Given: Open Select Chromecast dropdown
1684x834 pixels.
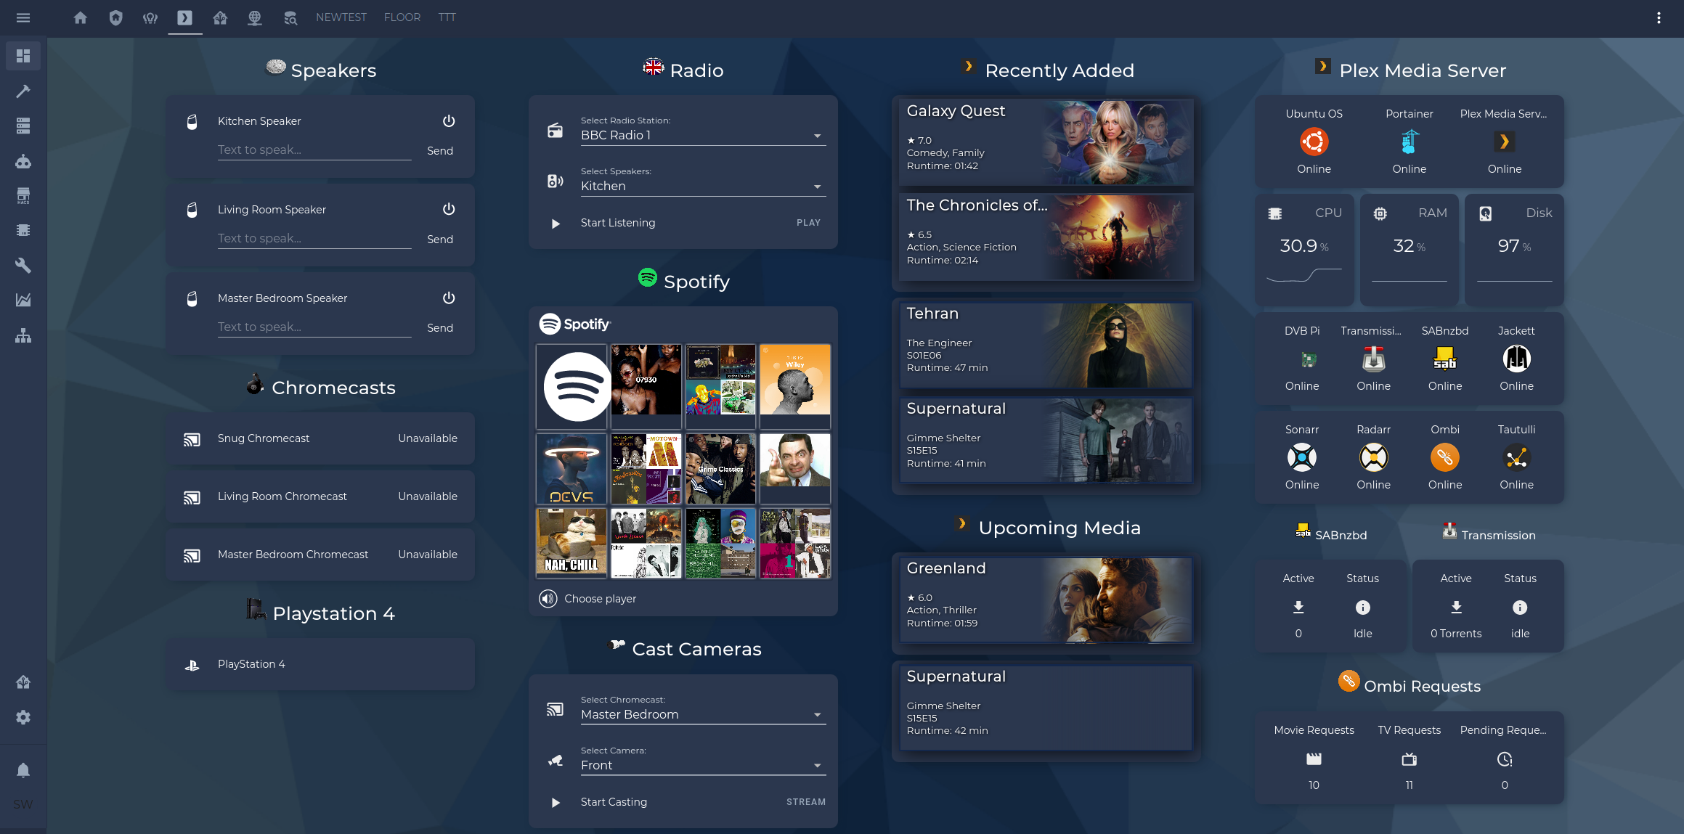Looking at the screenshot, I should tap(702, 715).
